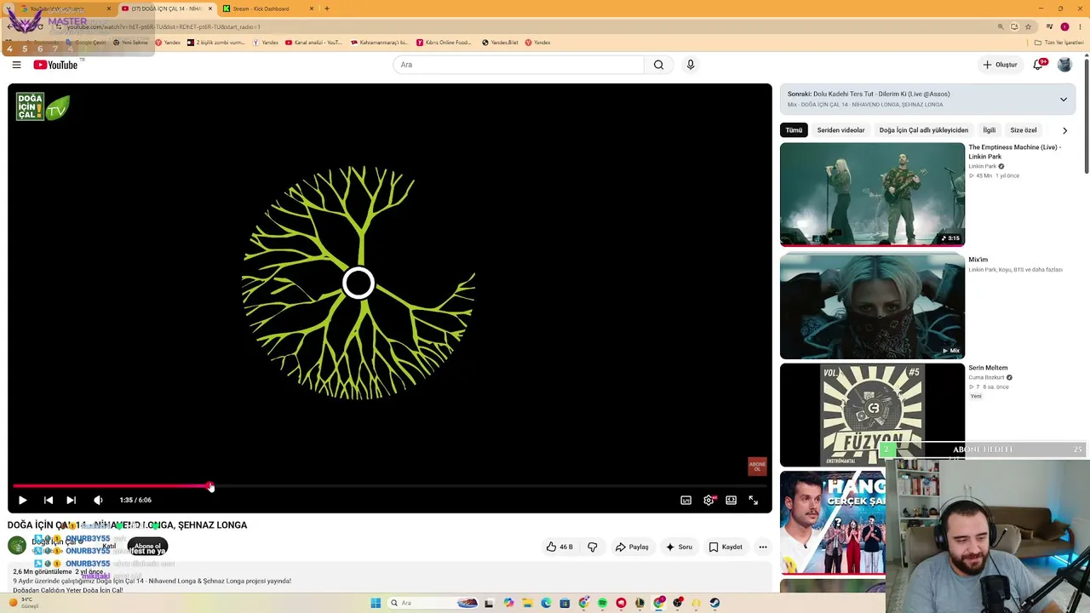The width and height of the screenshot is (1090, 613).
Task: Open The Emptiness Machine video thumbnail
Action: point(872,194)
